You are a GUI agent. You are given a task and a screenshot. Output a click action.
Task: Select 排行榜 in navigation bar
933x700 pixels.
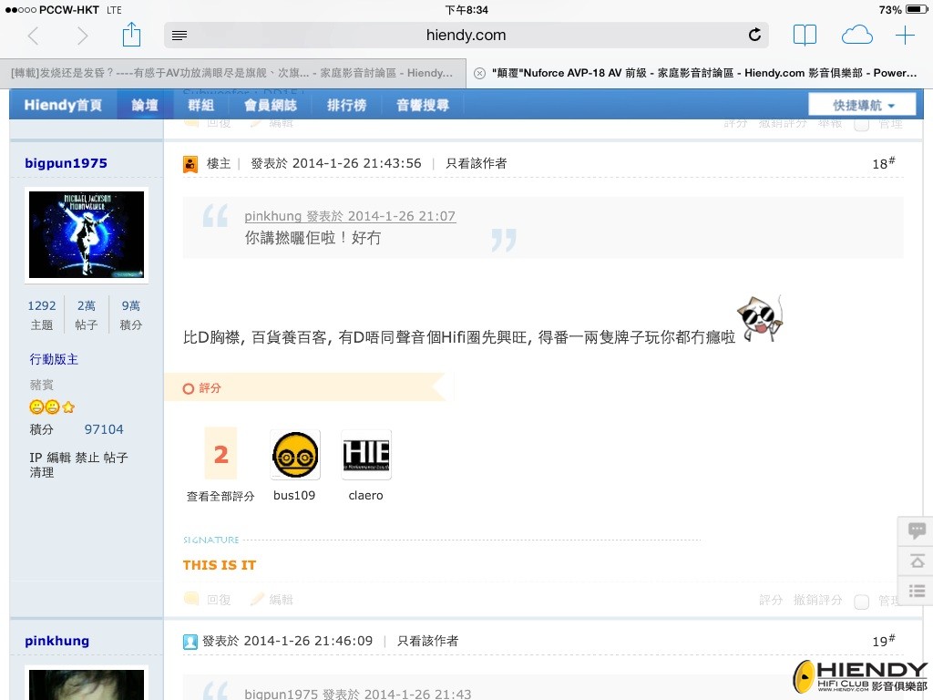346,106
